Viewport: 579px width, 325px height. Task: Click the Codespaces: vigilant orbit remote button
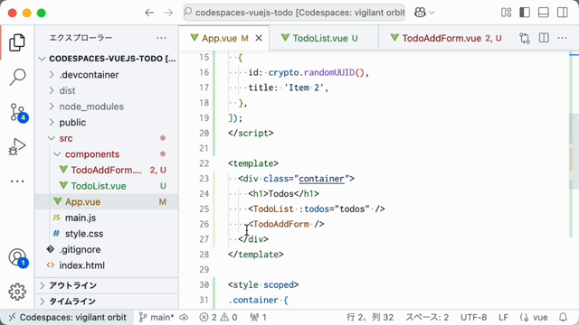click(x=67, y=317)
